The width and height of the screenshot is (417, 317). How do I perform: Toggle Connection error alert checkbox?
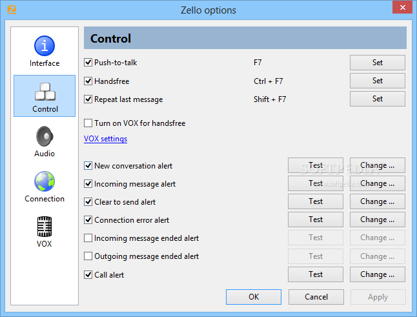(x=88, y=220)
